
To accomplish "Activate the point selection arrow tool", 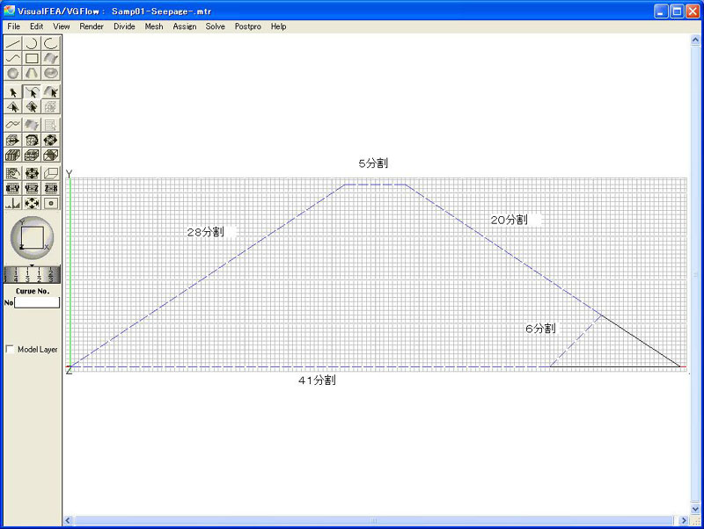I will [x=13, y=92].
